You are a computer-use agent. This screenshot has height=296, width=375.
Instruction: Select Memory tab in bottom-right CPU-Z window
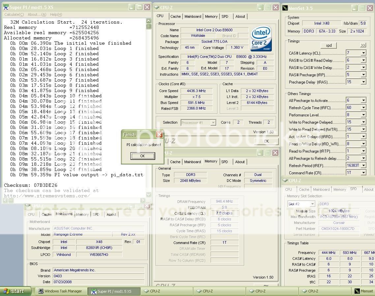(339, 189)
